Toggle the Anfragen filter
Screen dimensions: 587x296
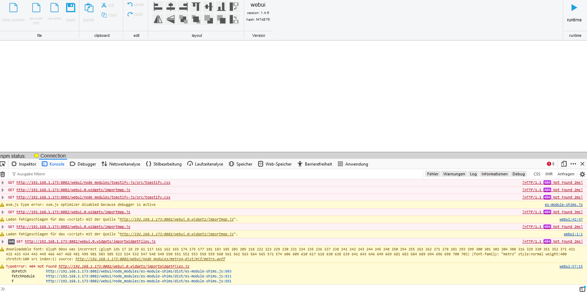coord(566,174)
